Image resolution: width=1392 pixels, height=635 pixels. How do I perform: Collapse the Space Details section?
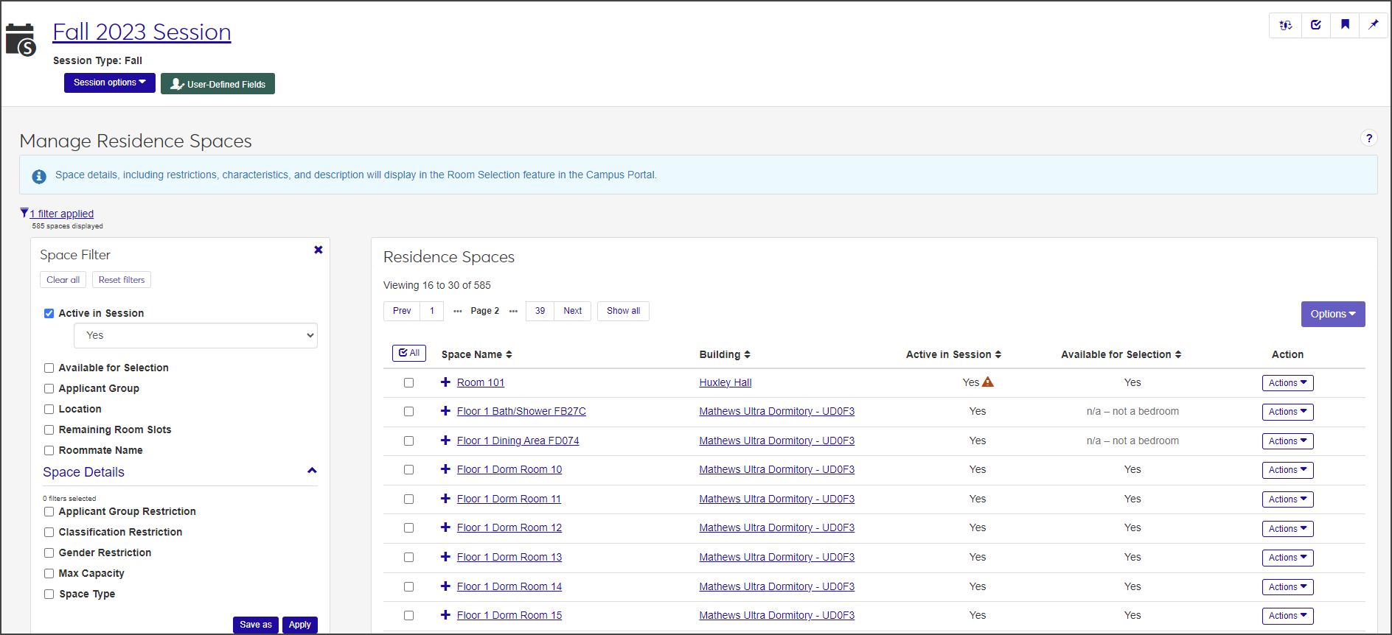point(312,471)
